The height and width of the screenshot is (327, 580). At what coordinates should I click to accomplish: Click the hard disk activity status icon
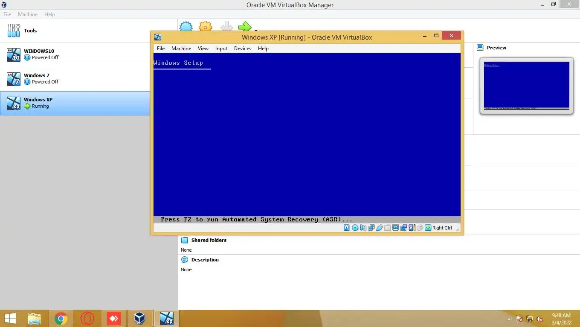click(347, 228)
